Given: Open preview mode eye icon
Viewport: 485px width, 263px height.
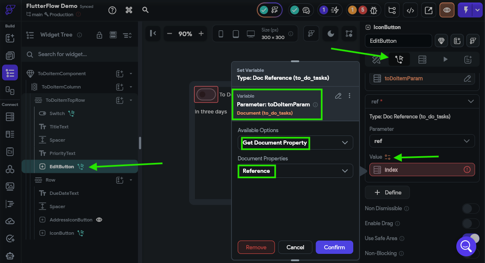Looking at the screenshot, I should pyautogui.click(x=447, y=10).
